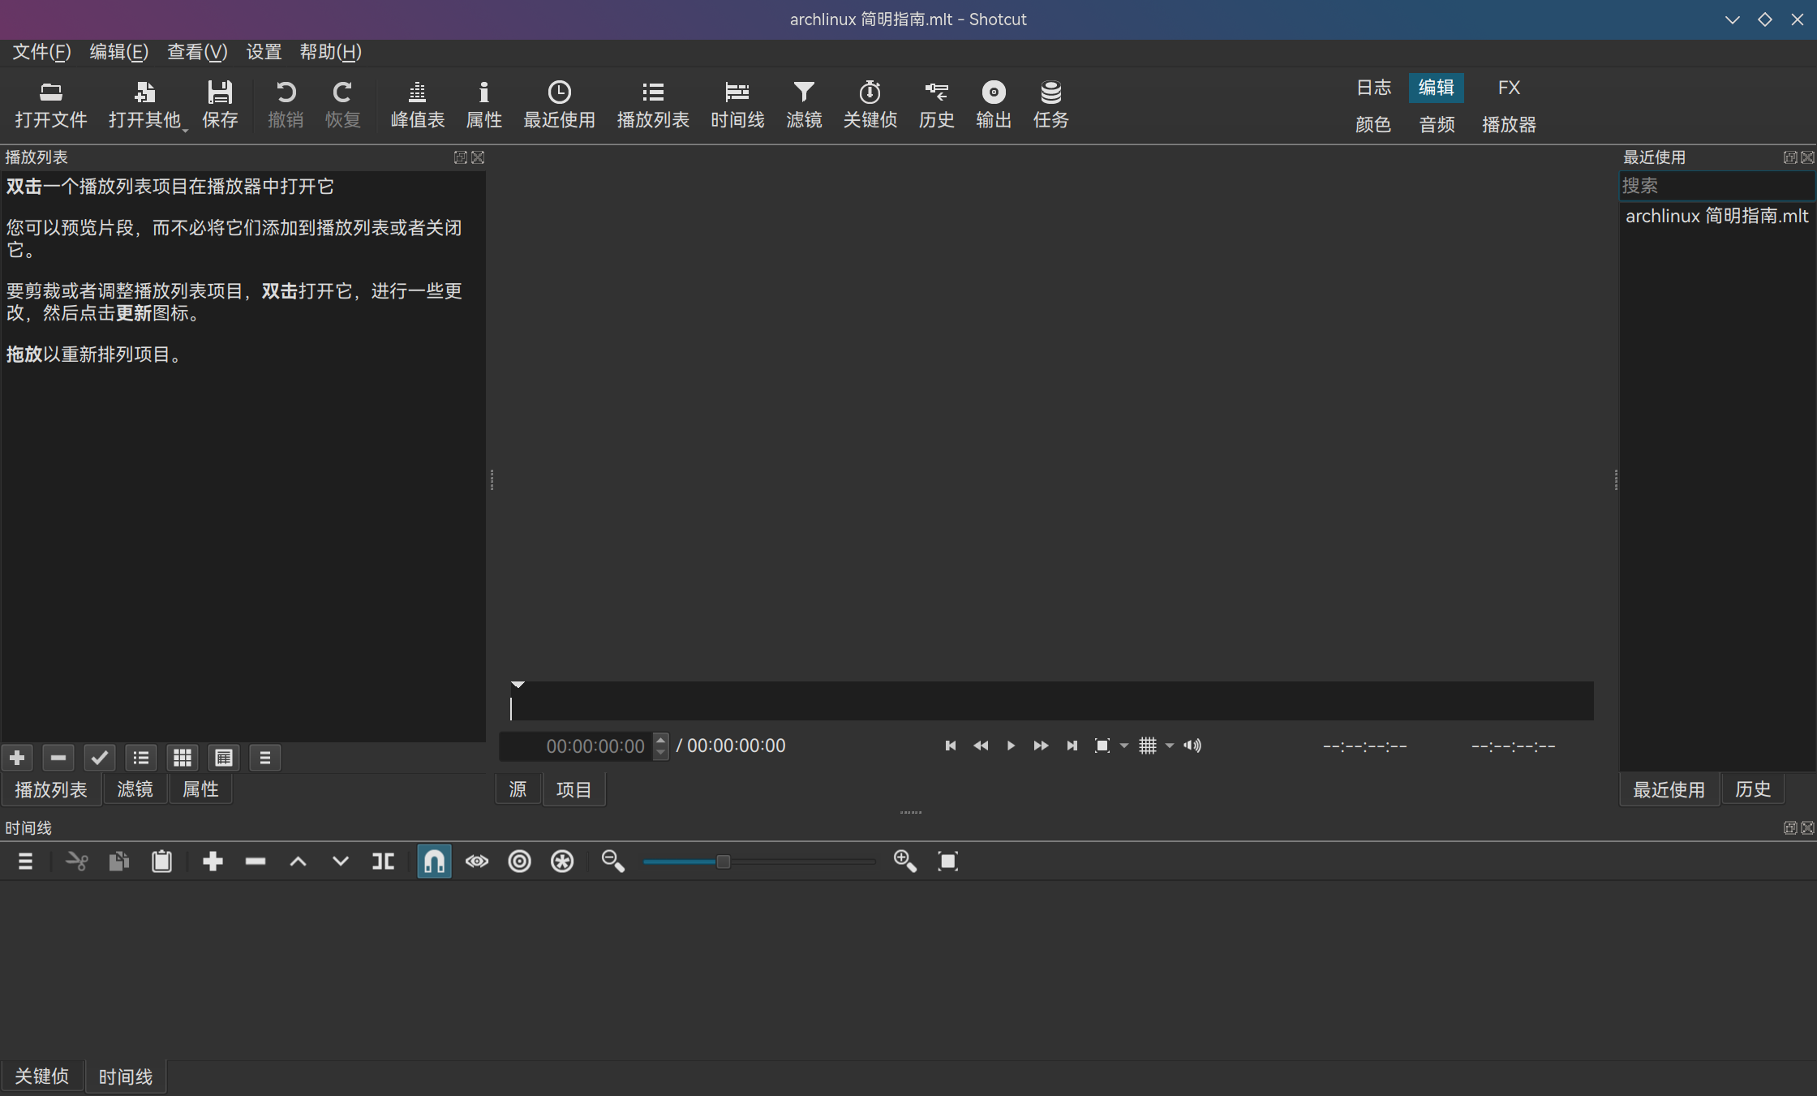This screenshot has width=1817, height=1096.
Task: Open zoom mode dropdown next to fit icon
Action: [1123, 746]
